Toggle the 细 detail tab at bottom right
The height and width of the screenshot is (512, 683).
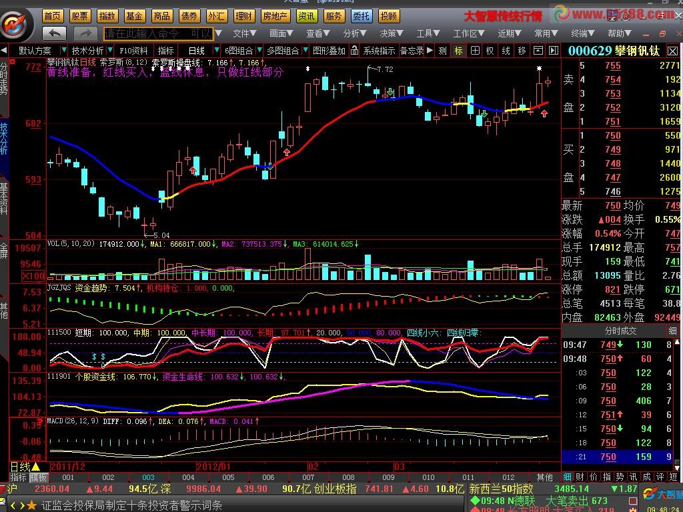point(567,477)
